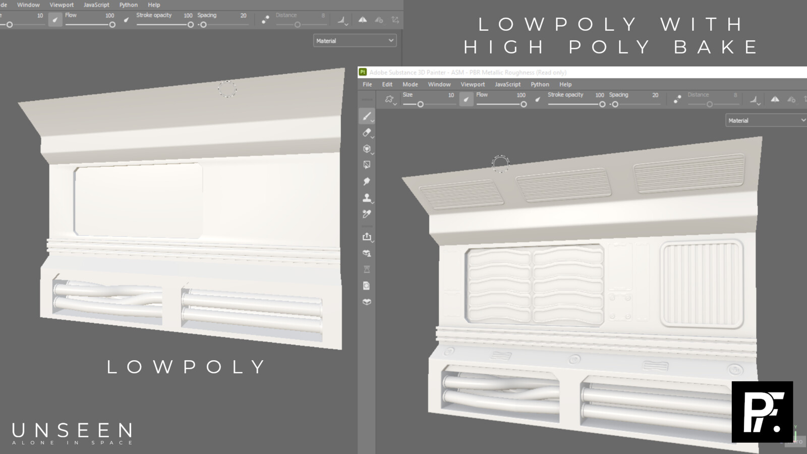807x454 pixels.
Task: Click the Flow slider in left window
Action: coord(90,25)
